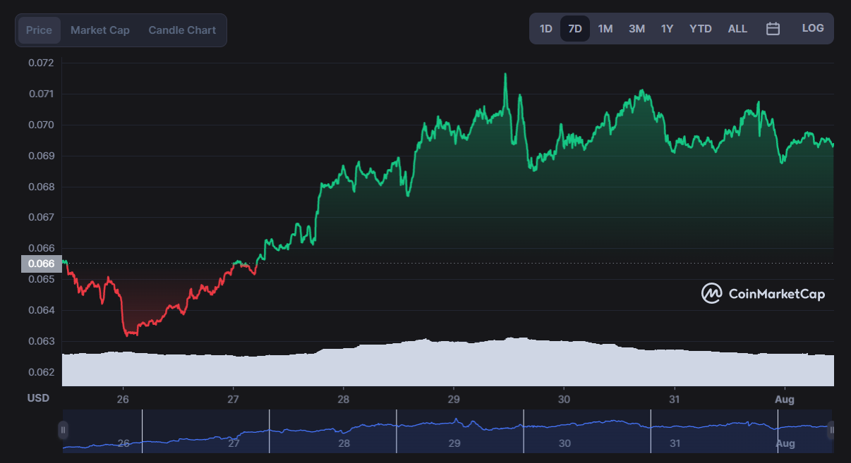Click the 26 date label on main axis

[x=123, y=400]
